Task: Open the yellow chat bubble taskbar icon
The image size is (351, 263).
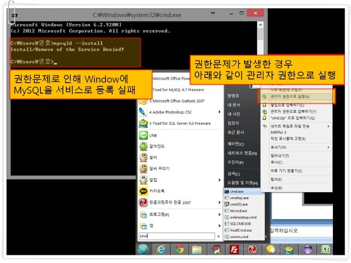Action: pos(271,250)
